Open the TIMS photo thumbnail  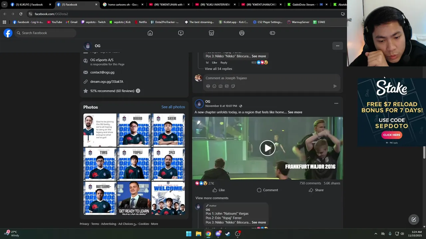pos(100,164)
